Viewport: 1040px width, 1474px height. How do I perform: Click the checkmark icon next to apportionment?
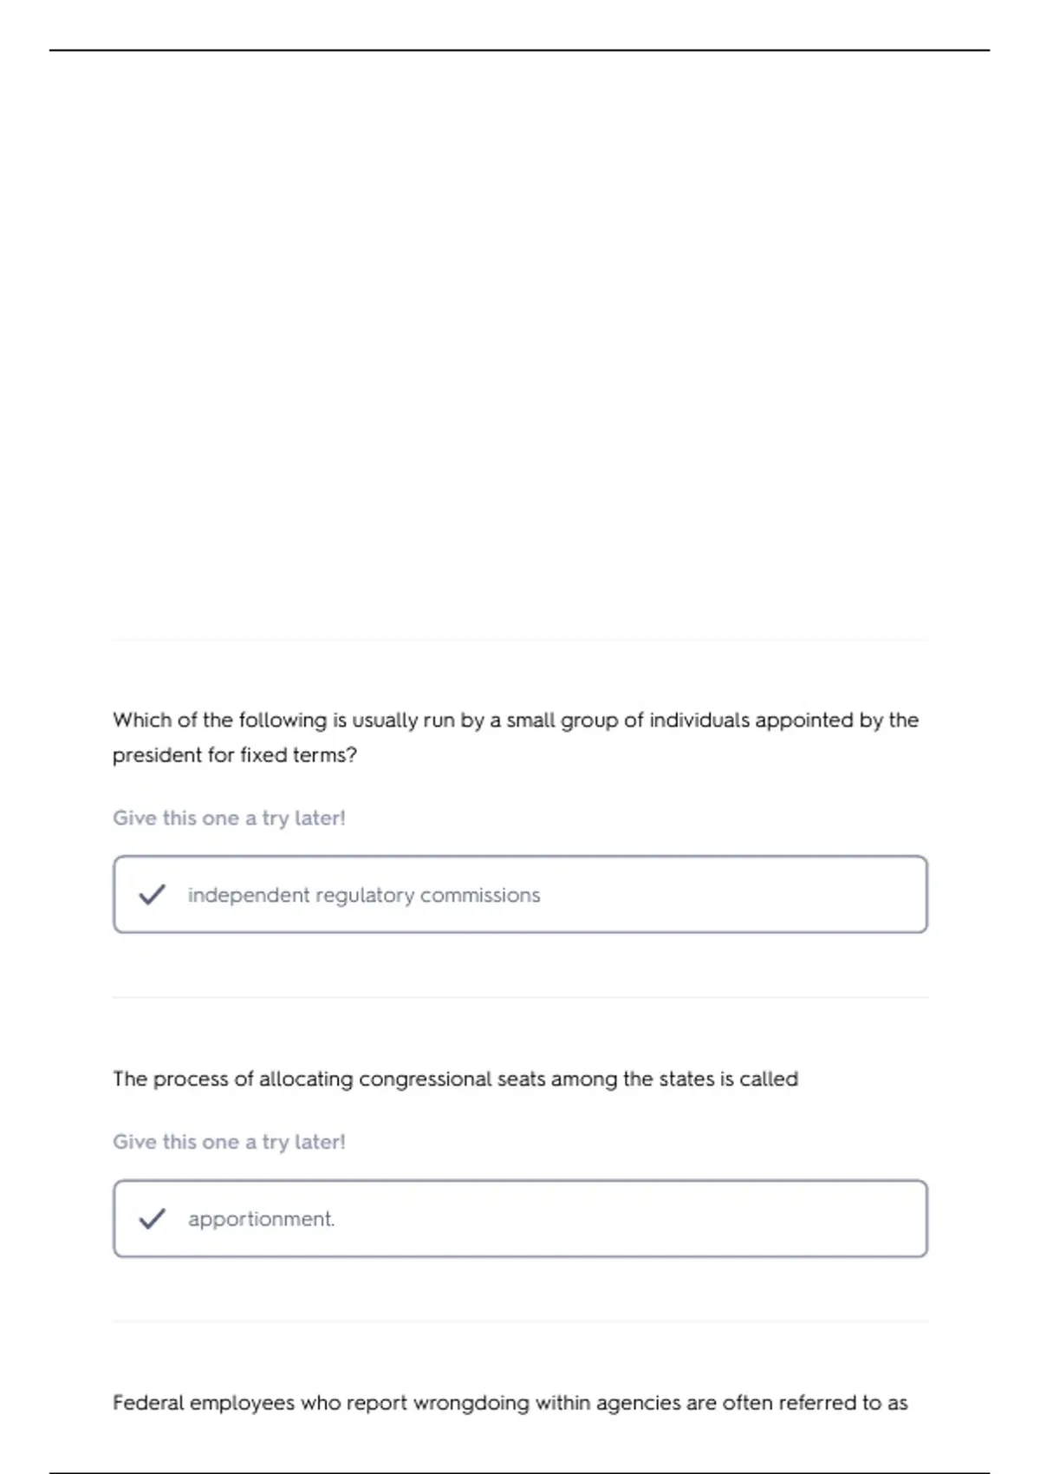coord(152,1219)
